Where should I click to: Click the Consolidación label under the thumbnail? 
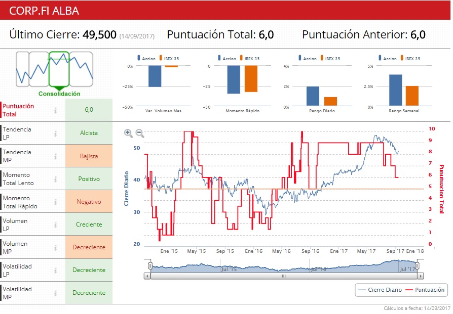tap(59, 94)
